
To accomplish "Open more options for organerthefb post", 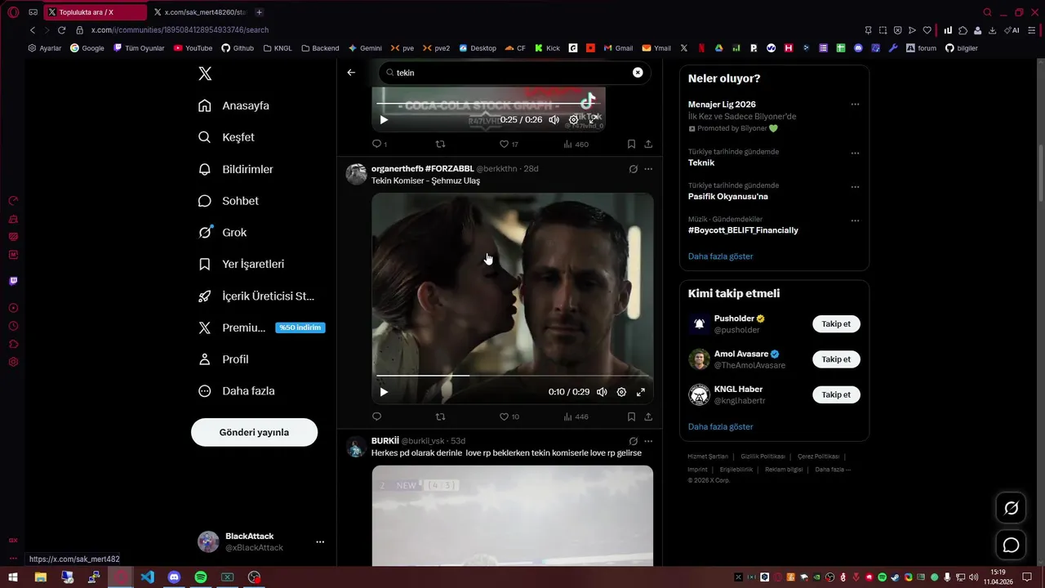I will (x=648, y=169).
